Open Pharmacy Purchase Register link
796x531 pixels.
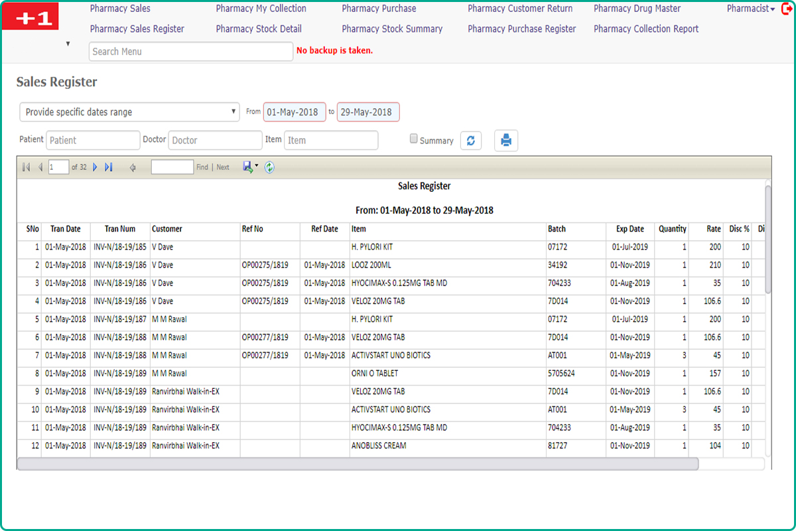point(521,29)
